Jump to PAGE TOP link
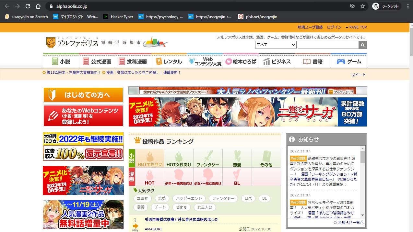413x232 pixels. 356,27
